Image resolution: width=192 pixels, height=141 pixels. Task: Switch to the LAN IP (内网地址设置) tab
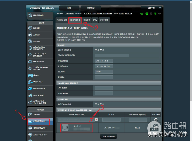62,20
